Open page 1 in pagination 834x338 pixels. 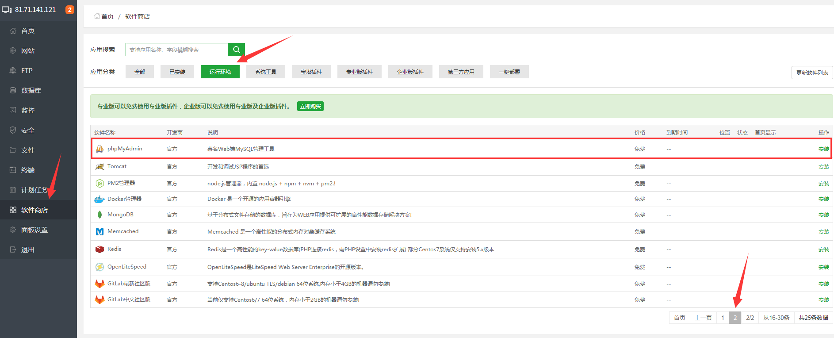pyautogui.click(x=723, y=318)
